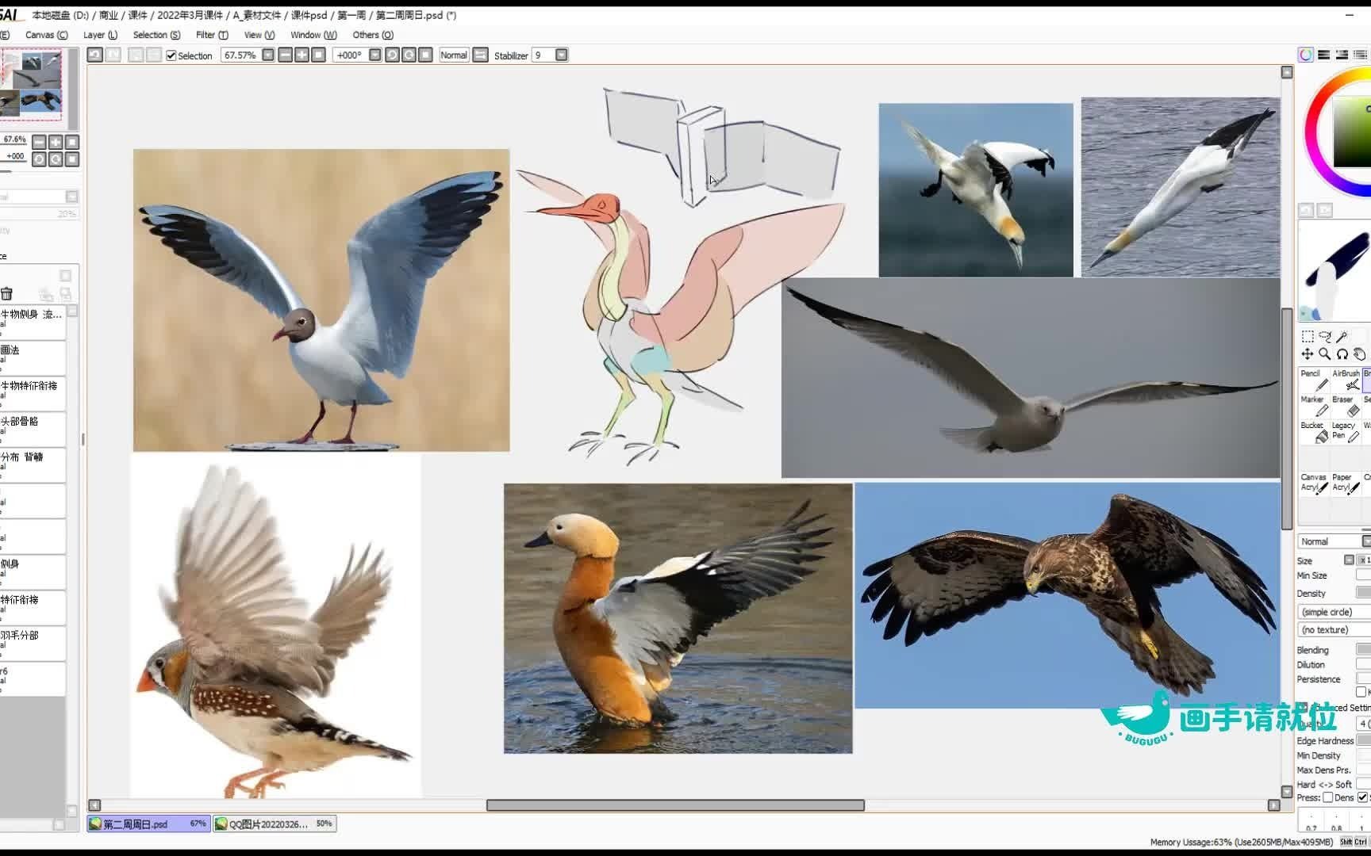Choose the Marker brush
The width and height of the screenshot is (1371, 856).
click(x=1314, y=406)
